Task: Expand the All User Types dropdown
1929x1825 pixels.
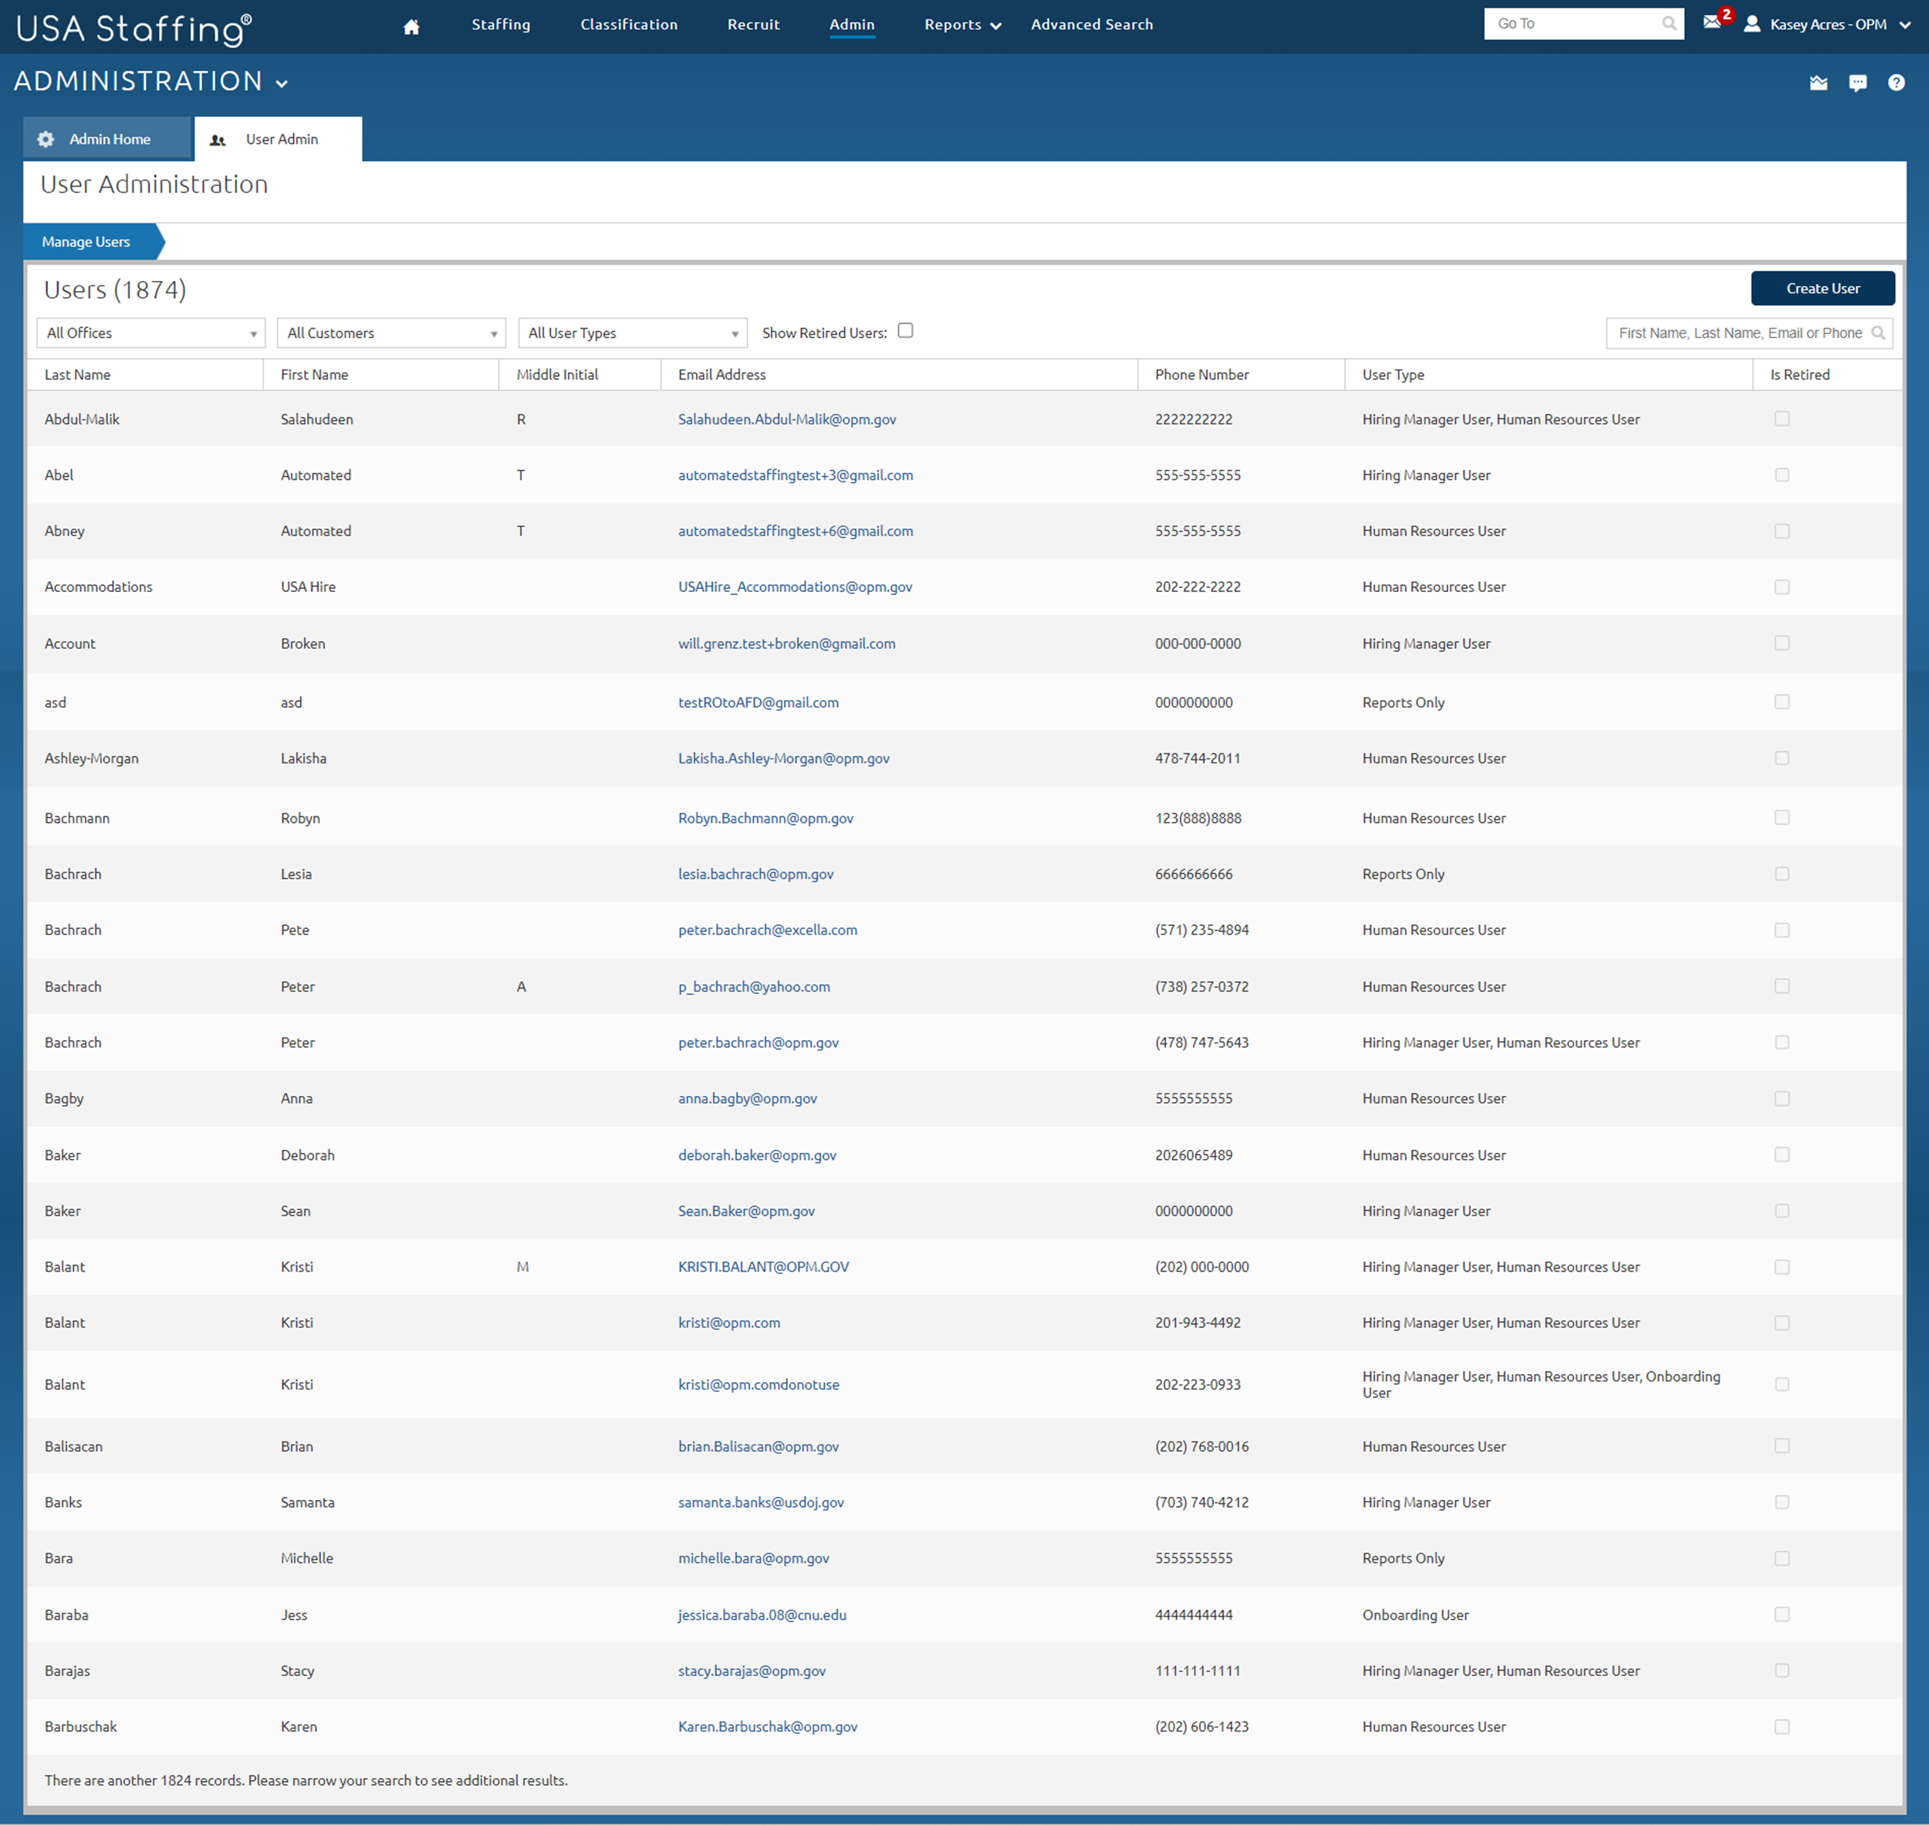Action: point(632,333)
